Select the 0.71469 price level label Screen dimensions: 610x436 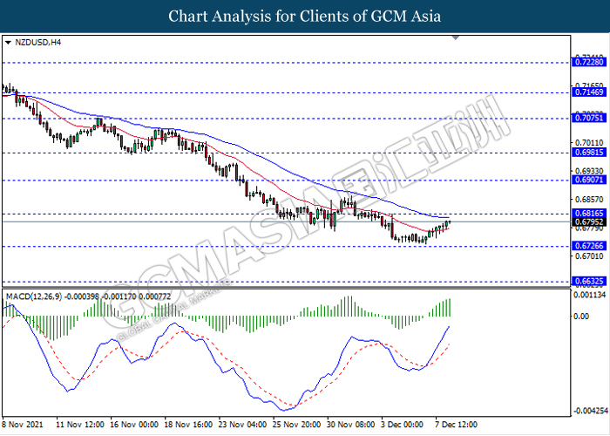[589, 92]
